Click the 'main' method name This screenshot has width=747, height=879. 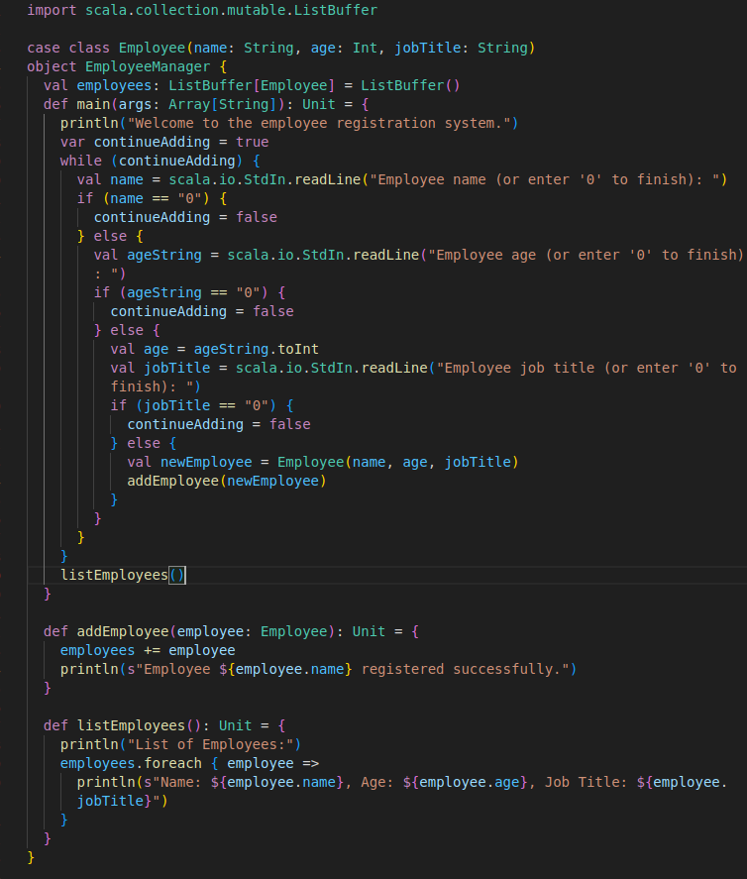pyautogui.click(x=93, y=104)
